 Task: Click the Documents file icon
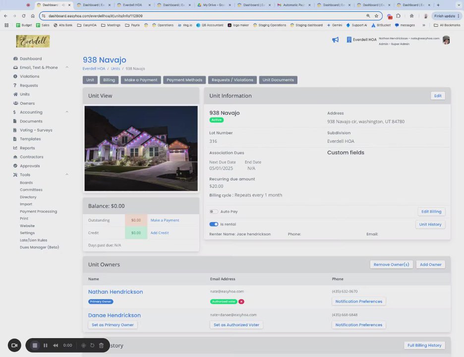15,121
